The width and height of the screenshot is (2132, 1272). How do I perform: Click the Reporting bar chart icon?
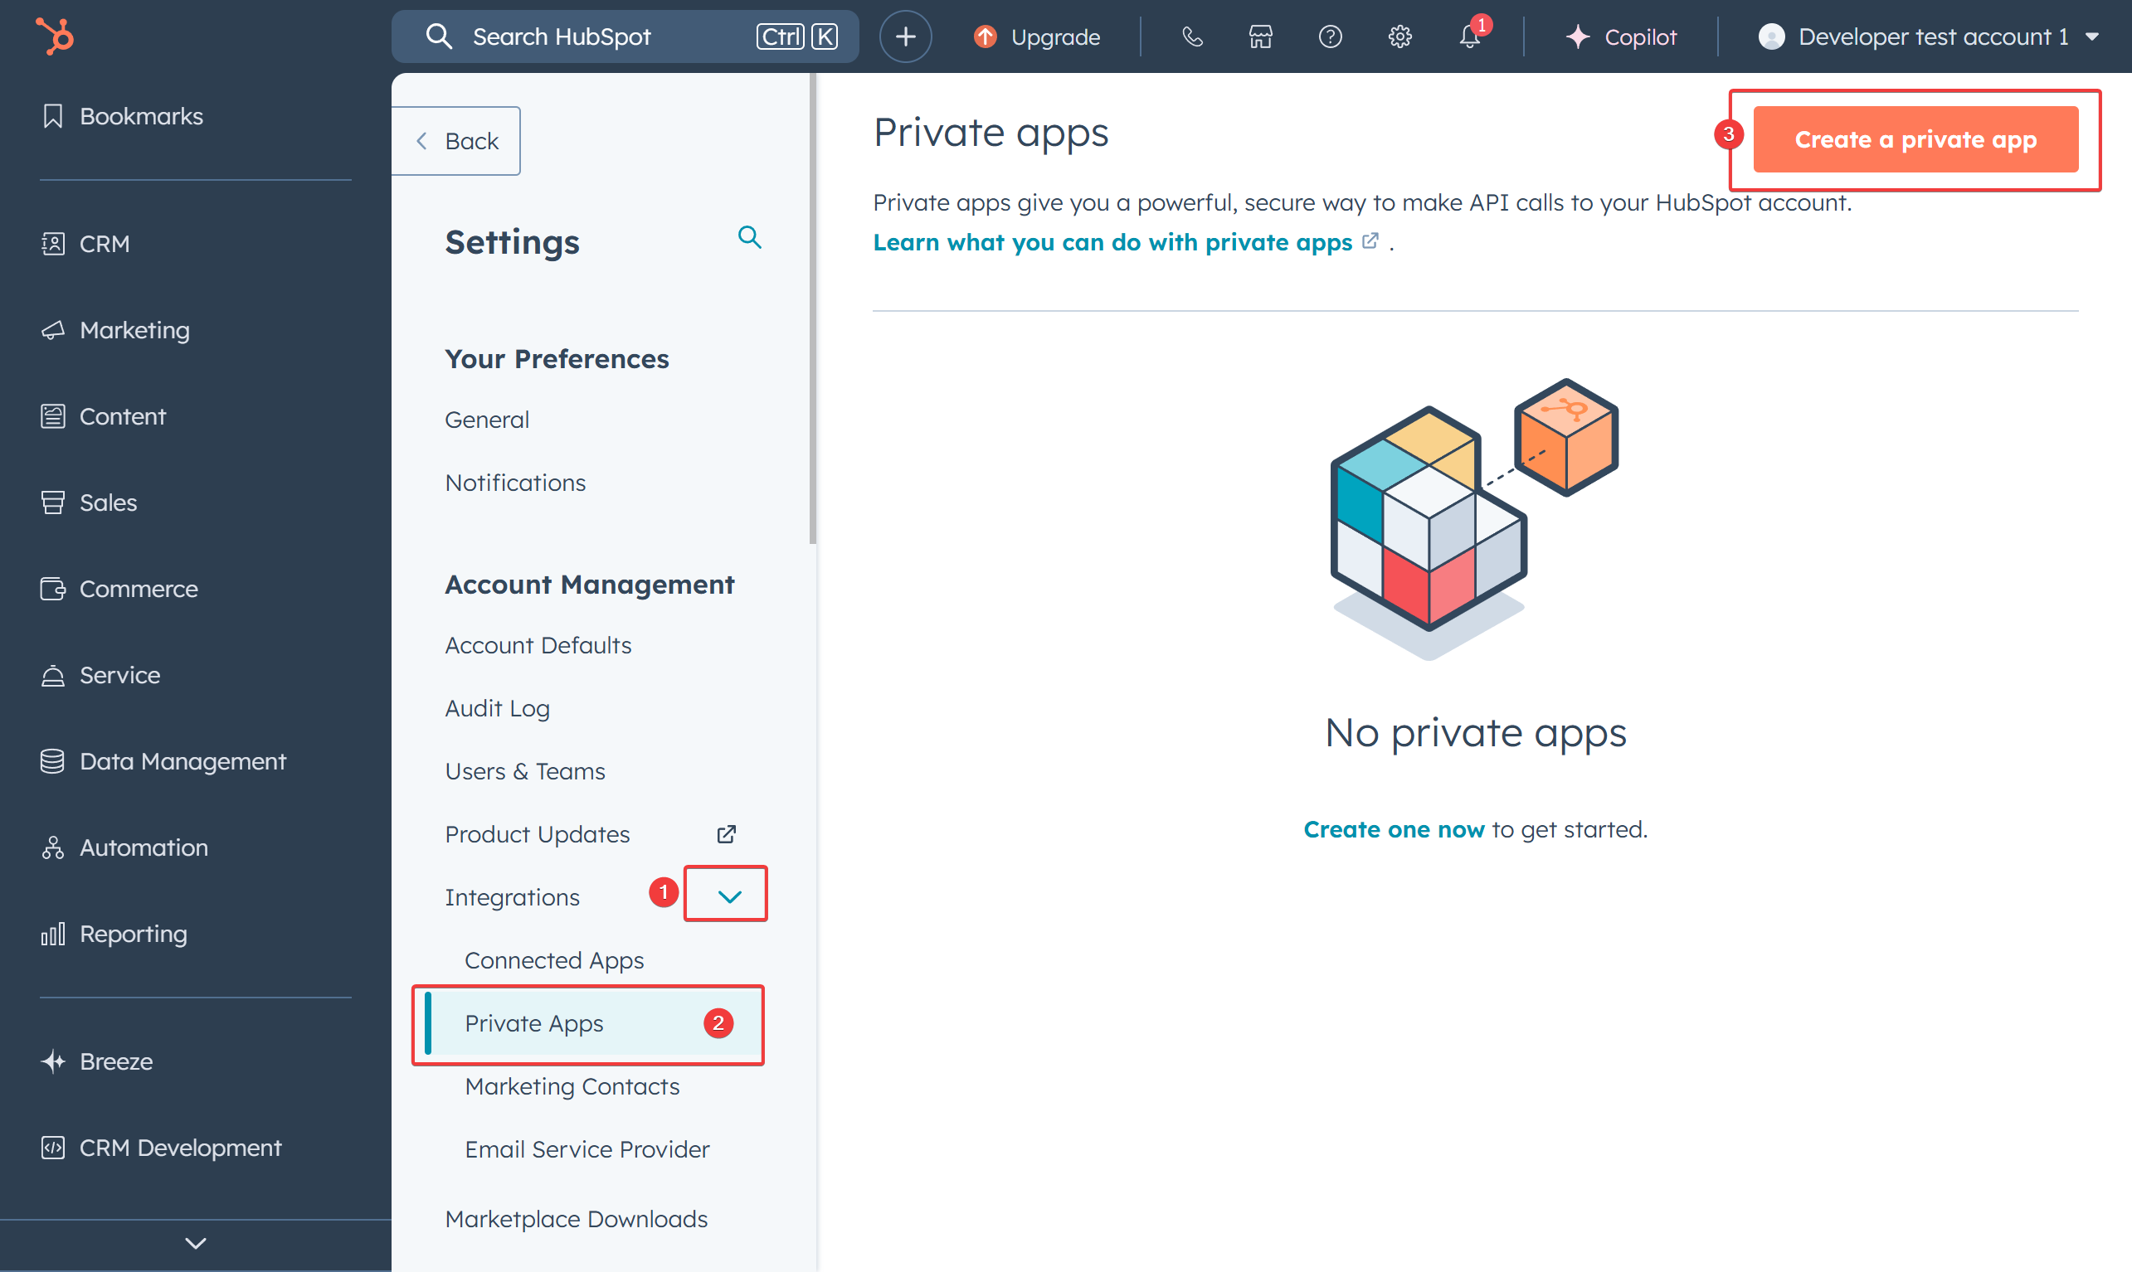point(53,934)
